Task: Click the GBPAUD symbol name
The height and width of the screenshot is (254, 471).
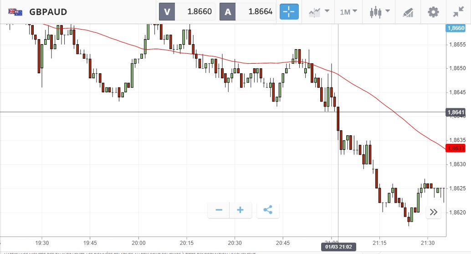Action: click(48, 12)
